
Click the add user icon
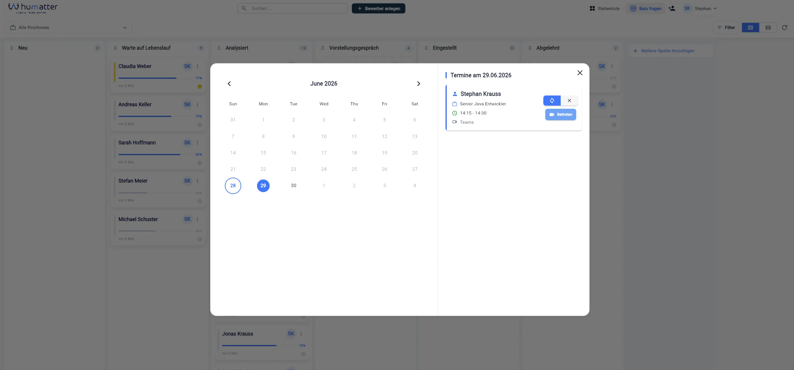pyautogui.click(x=672, y=9)
